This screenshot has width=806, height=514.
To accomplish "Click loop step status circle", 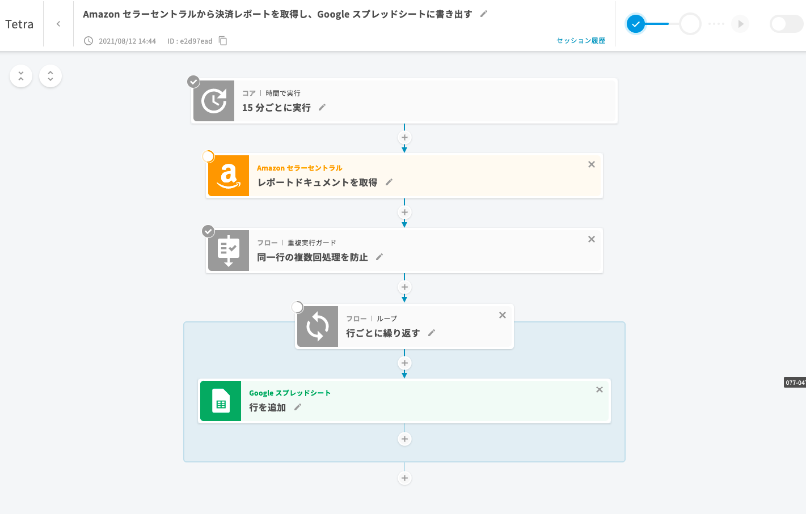I will [297, 307].
